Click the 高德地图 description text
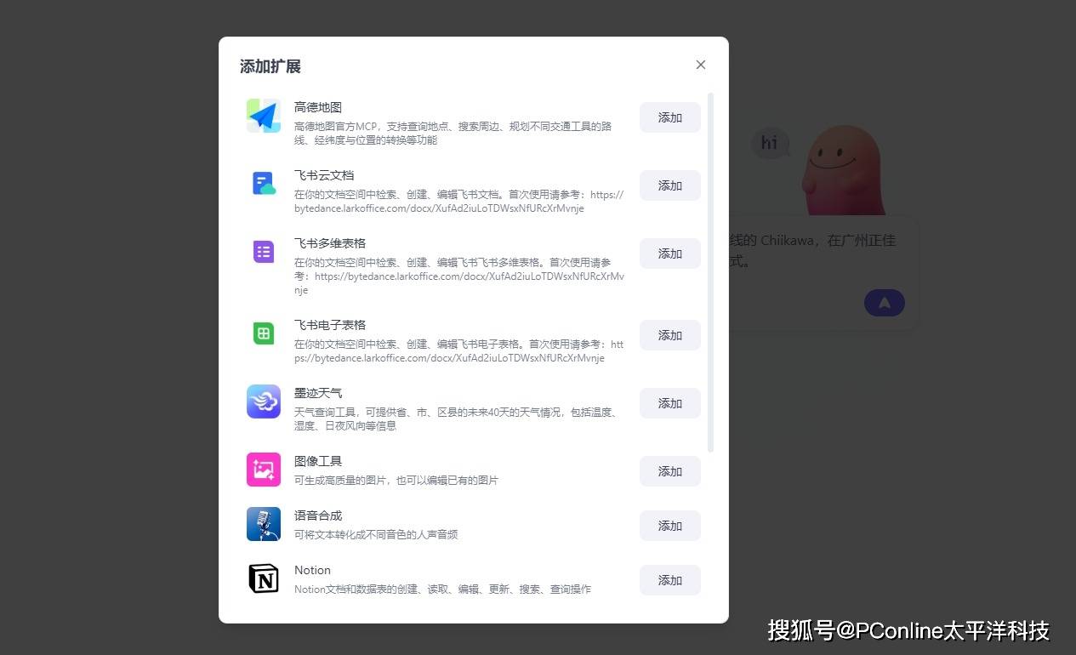Image resolution: width=1076 pixels, height=655 pixels. (453, 133)
